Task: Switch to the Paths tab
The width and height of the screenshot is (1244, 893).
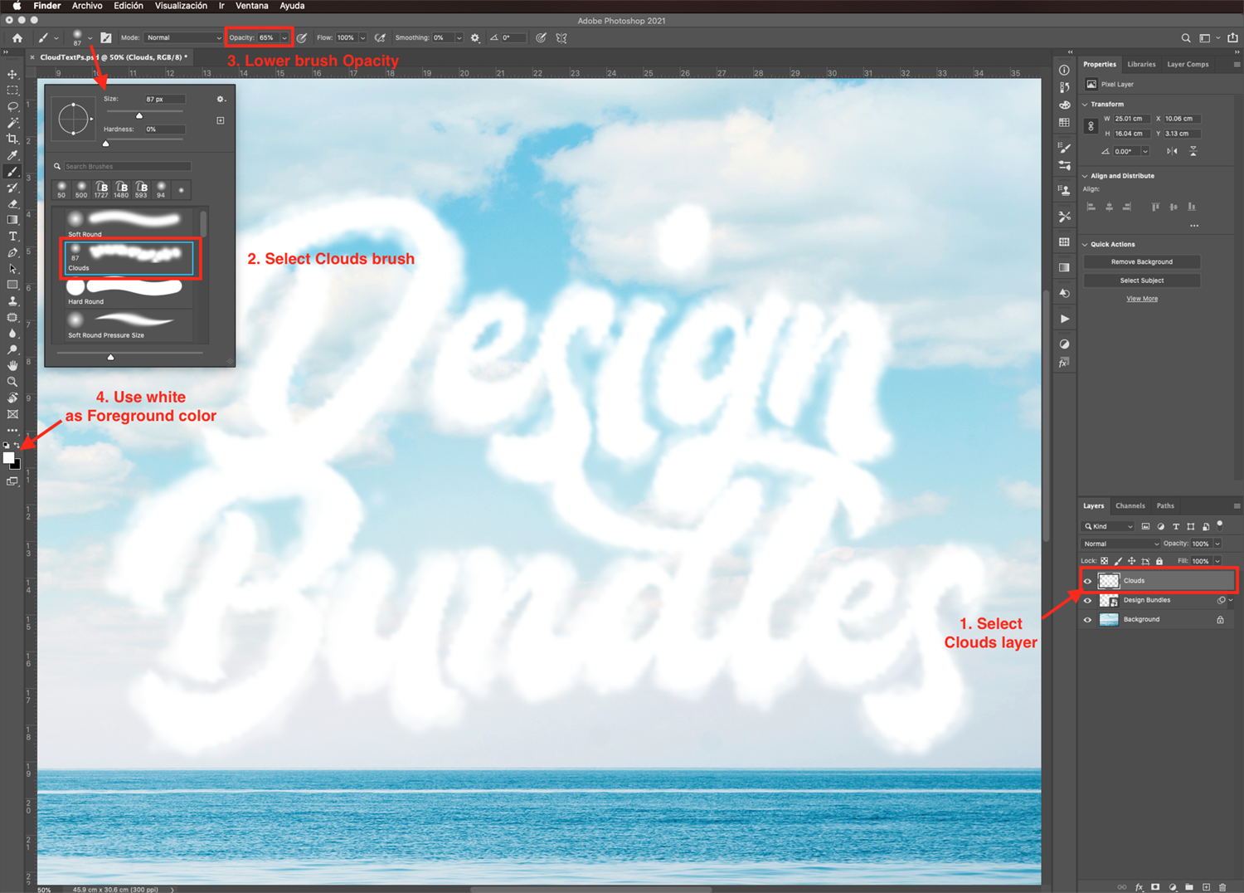Action: [1165, 505]
